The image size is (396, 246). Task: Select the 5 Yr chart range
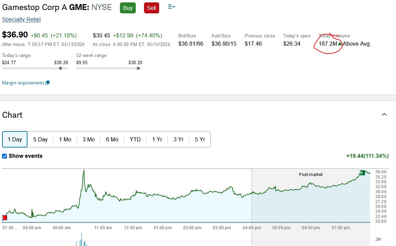200,139
